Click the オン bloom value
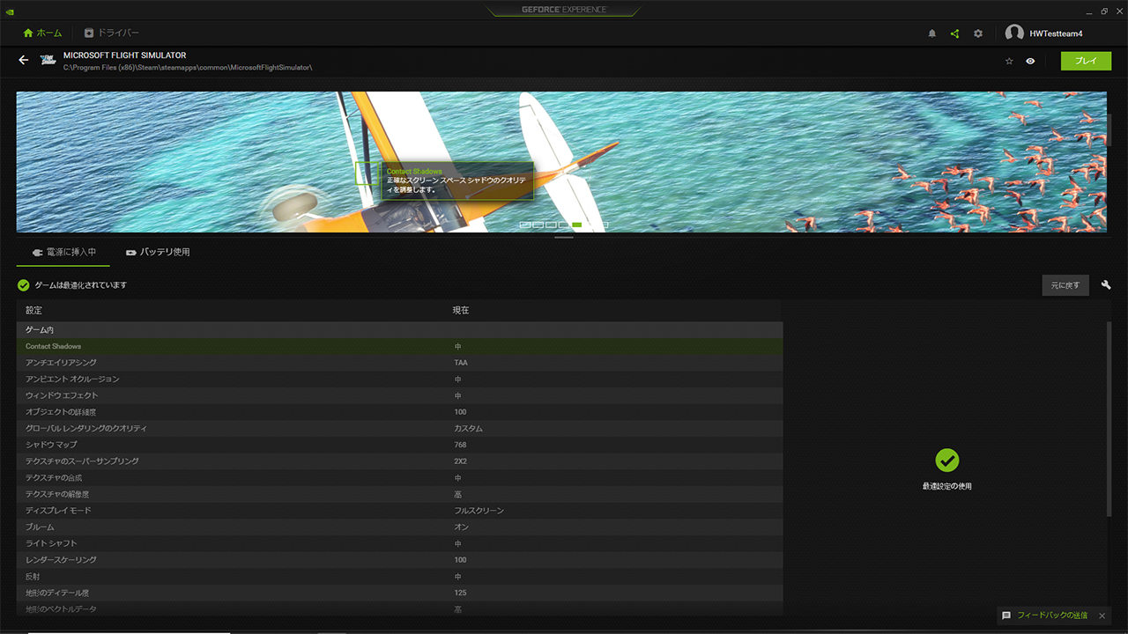This screenshot has height=634, width=1128. click(461, 527)
